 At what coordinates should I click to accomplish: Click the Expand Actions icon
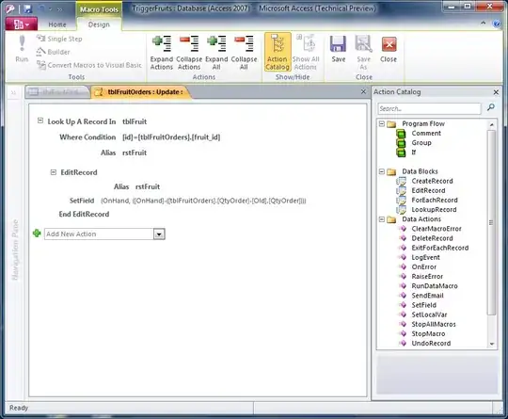tap(162, 43)
